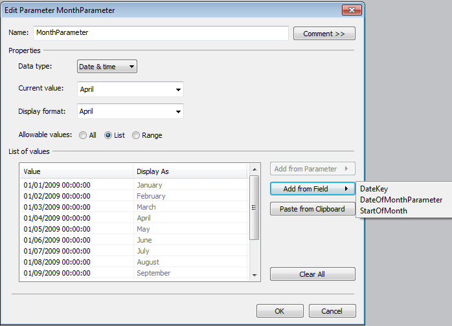Select the All allowable values option

point(87,135)
